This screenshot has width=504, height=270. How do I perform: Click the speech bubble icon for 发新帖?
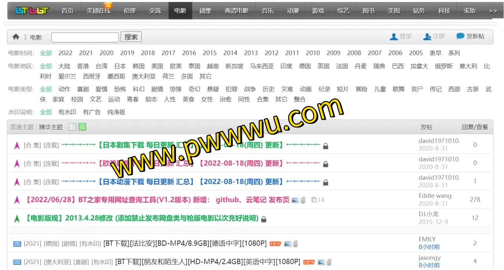460,36
